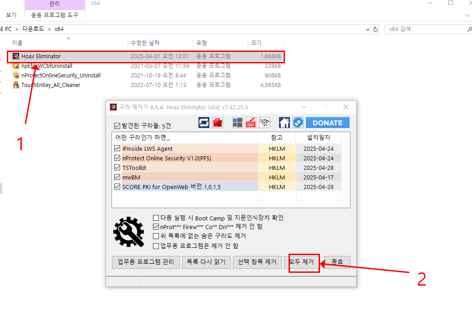Expand the ribbon with the chevron
This screenshot has width=472, height=312.
(467, 15)
